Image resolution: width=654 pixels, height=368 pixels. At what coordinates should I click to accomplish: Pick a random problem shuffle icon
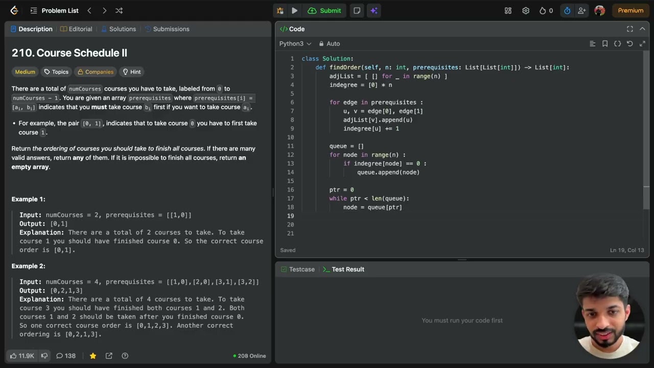point(119,10)
